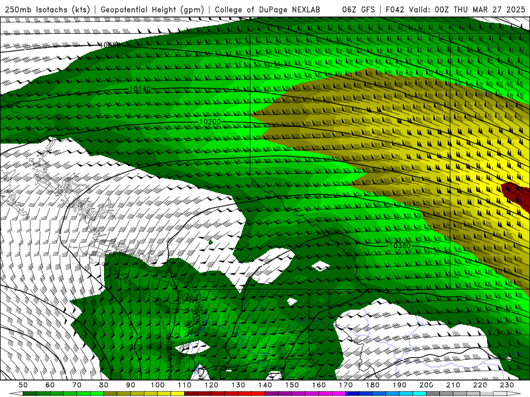Image resolution: width=530 pixels, height=397 pixels.
Task: Click the 230 label on the color scale
Action: coord(507,385)
